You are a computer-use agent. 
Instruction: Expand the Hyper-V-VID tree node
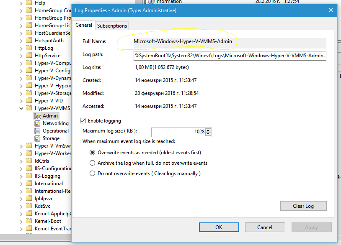pyautogui.click(x=21, y=101)
